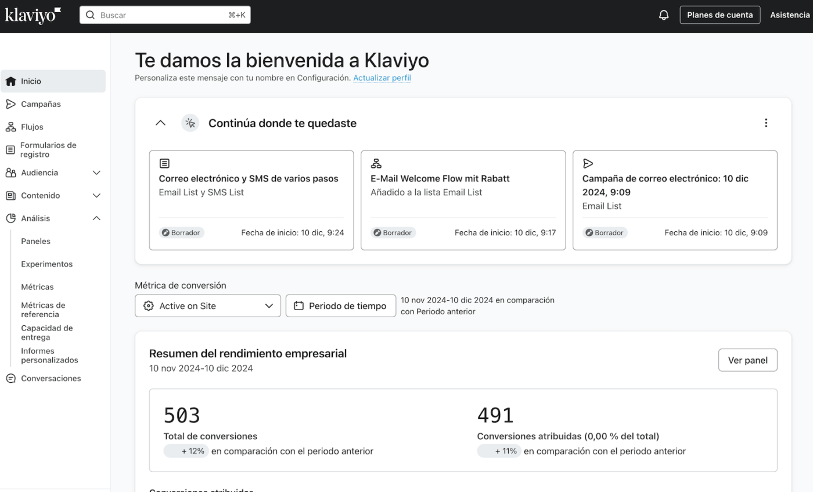
Task: Click Borrador badge on Campaña de correo card
Action: tap(605, 233)
